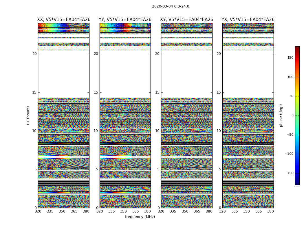Click the XX phase waterfall plot
304x231 pixels.
click(64, 115)
